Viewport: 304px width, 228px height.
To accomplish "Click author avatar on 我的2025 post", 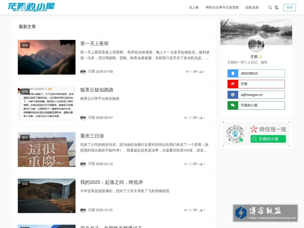I will (x=83, y=210).
